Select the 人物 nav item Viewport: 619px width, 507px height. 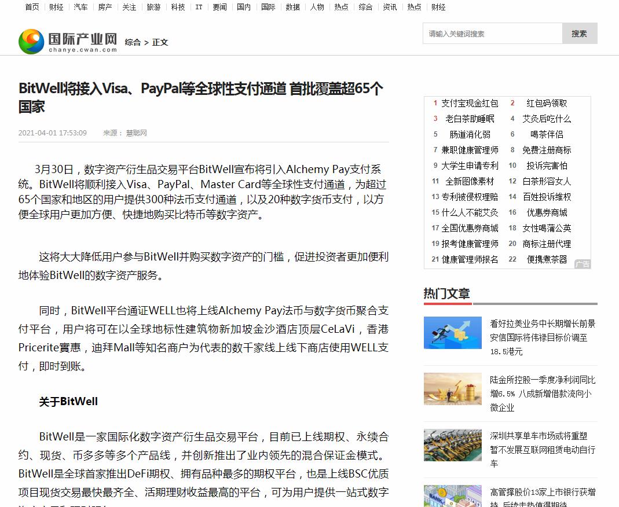[x=317, y=7]
